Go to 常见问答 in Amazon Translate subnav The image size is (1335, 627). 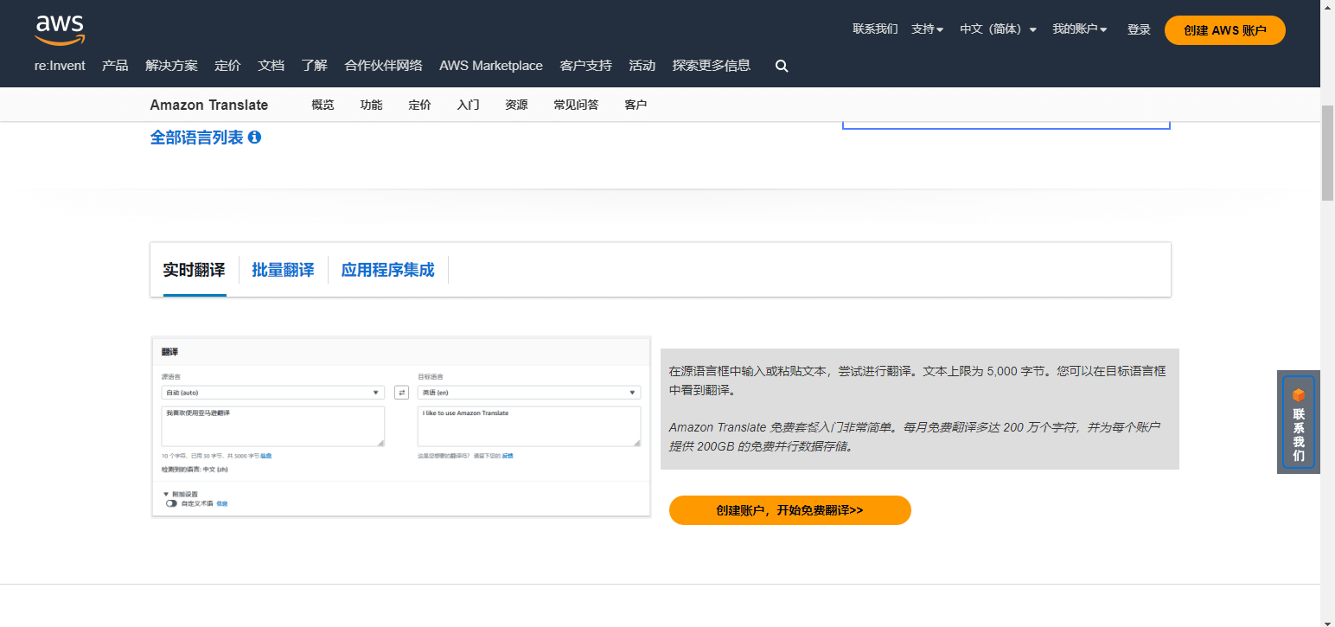tap(576, 105)
